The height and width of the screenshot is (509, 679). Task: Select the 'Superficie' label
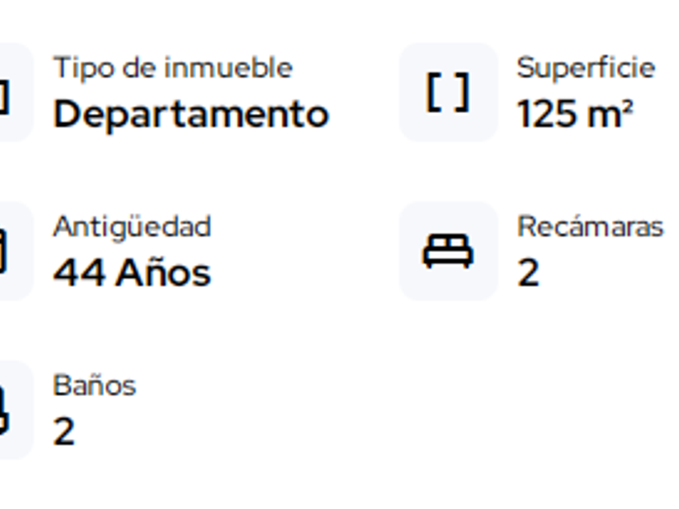point(585,68)
